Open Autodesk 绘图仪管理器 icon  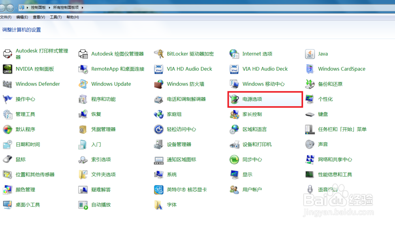(x=83, y=54)
